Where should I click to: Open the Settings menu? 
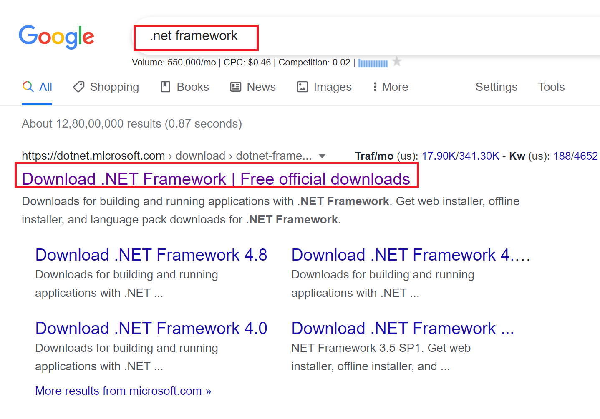[x=496, y=87]
